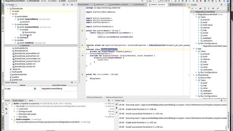This screenshot has height=131, width=233.
Task: Click gutter icon beside platformName function
Action: pos(82,31)
